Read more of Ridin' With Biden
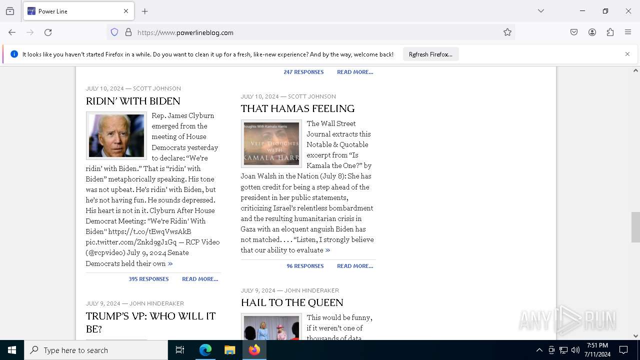The width and height of the screenshot is (640, 360). (x=200, y=279)
